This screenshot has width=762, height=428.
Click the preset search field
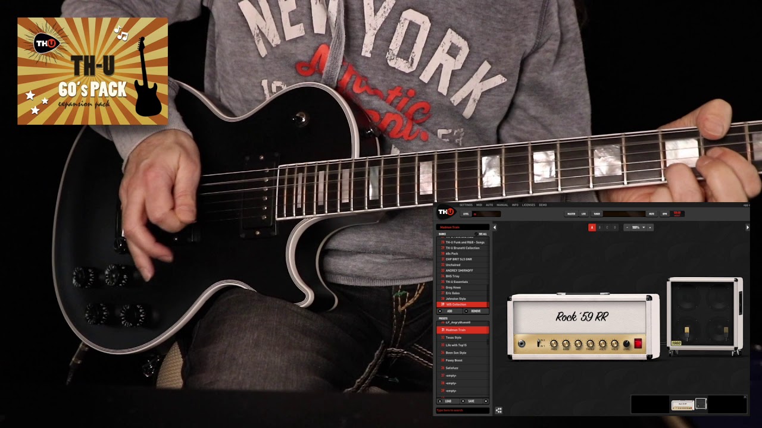pos(463,410)
